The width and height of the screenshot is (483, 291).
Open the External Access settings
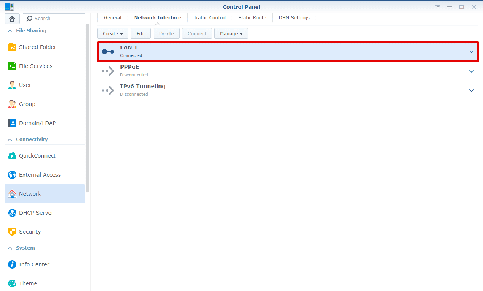coord(40,174)
